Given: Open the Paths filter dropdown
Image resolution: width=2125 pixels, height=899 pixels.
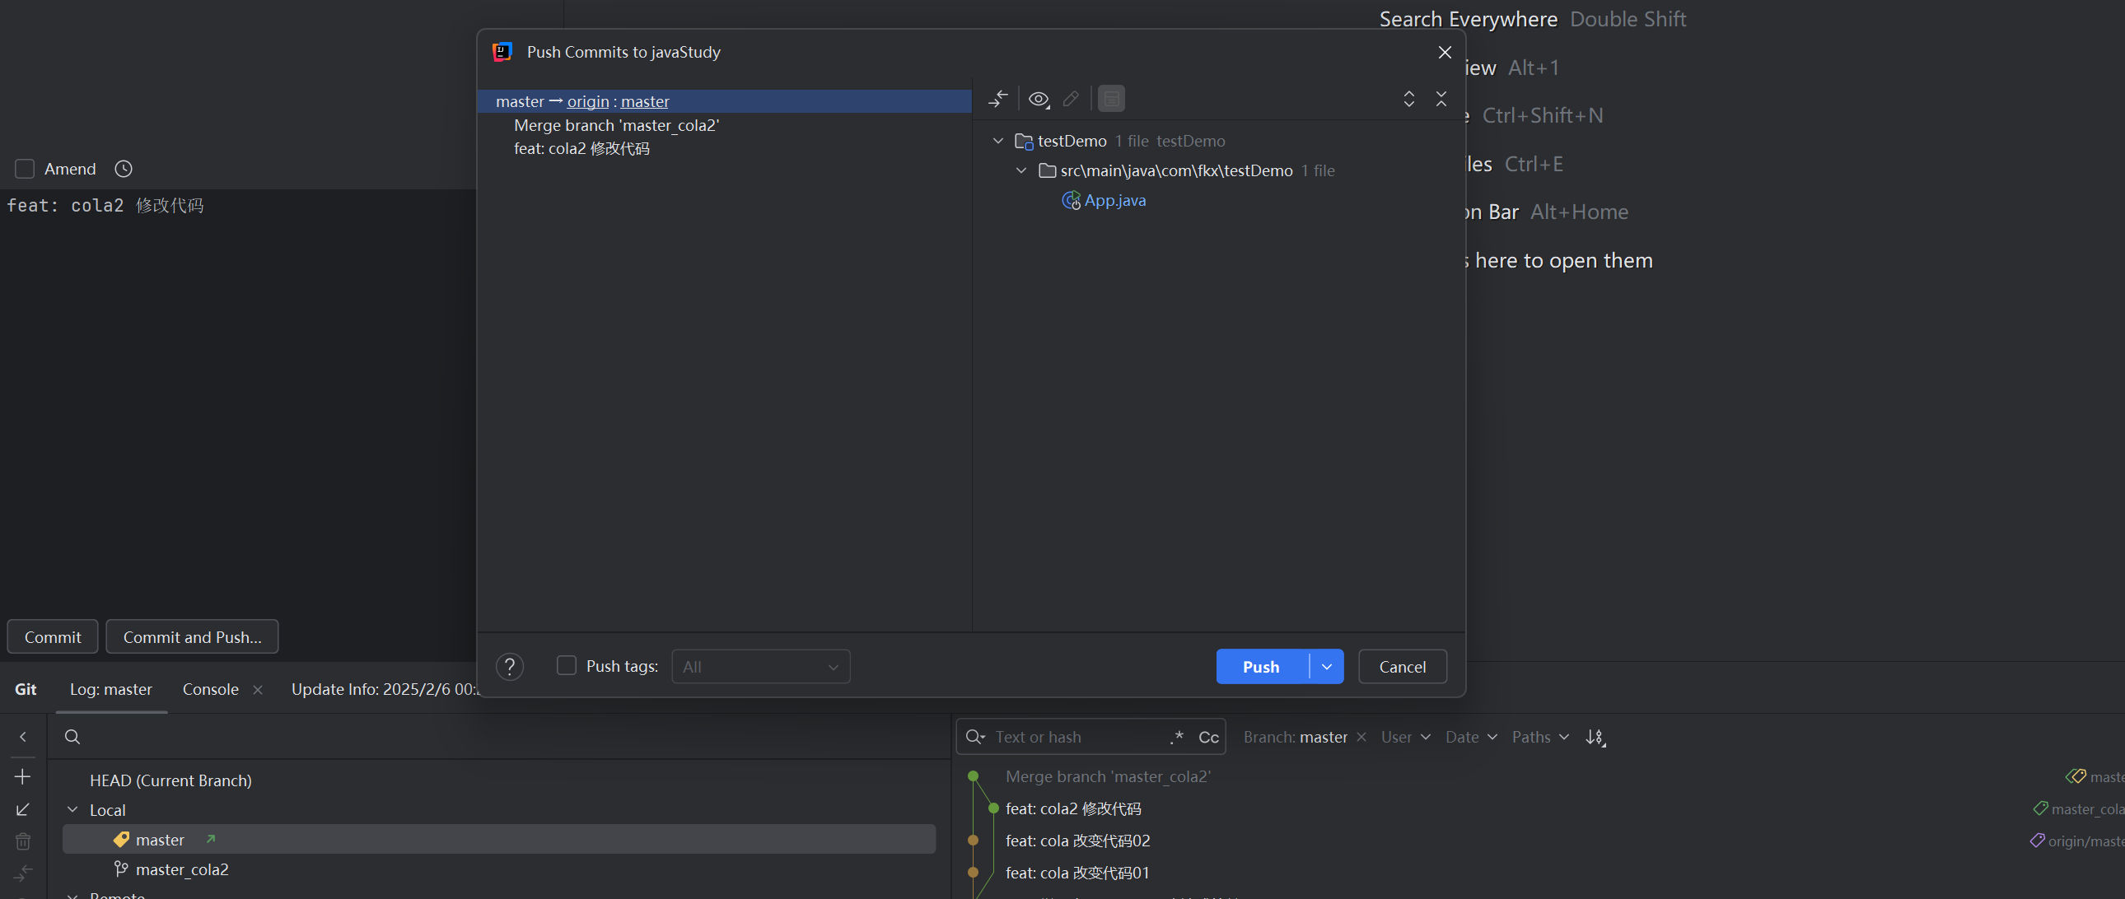Looking at the screenshot, I should pyautogui.click(x=1540, y=738).
